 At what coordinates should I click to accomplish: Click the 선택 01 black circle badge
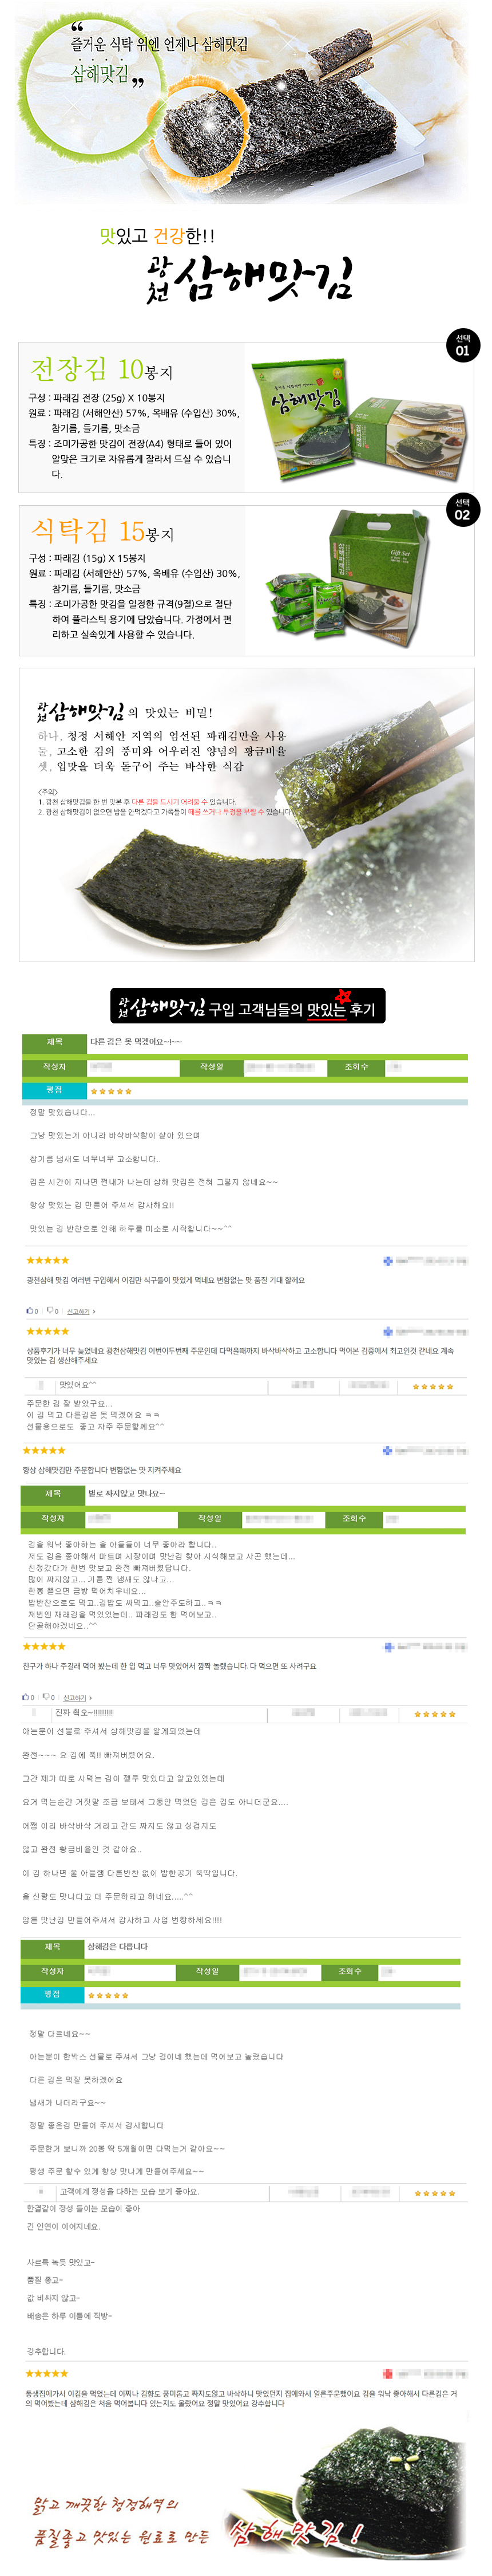coord(462,345)
